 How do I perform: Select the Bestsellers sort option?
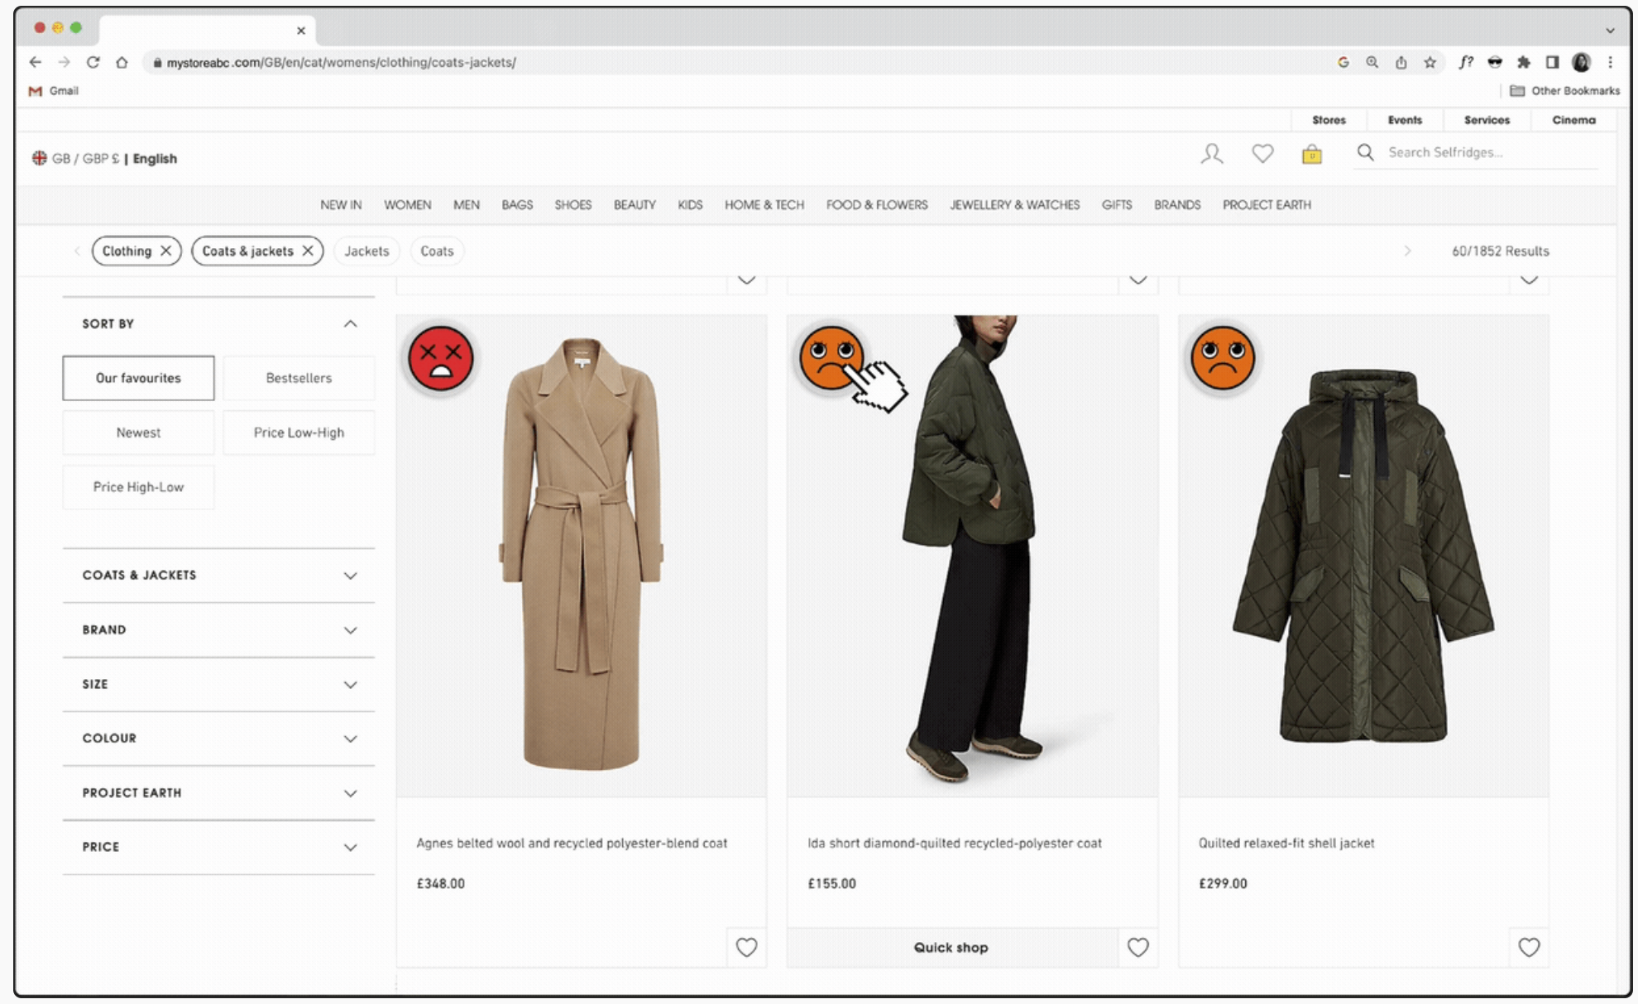(x=299, y=378)
